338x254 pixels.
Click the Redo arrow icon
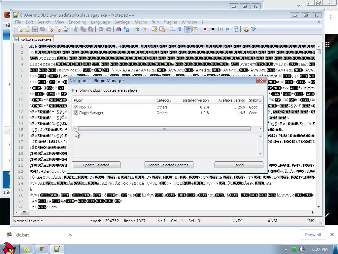click(x=108, y=29)
